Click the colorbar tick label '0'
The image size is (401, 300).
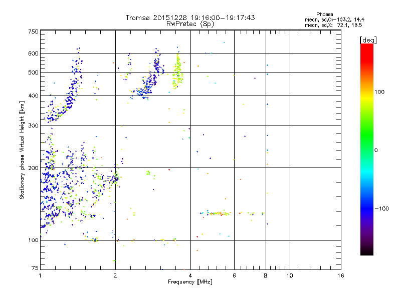click(376, 150)
